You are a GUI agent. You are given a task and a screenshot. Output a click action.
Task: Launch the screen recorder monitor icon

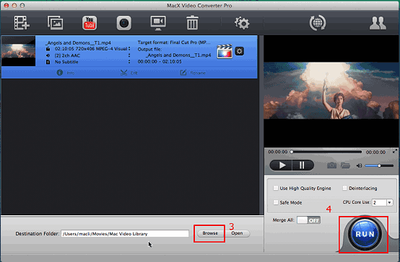[x=158, y=23]
